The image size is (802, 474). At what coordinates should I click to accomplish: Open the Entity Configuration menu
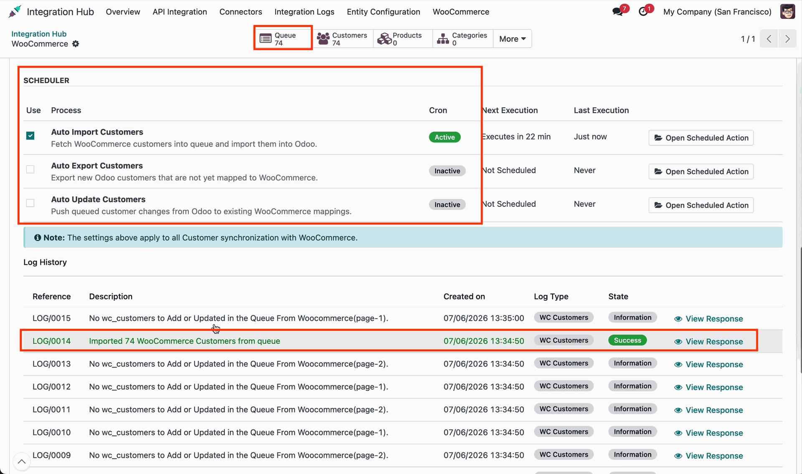click(x=383, y=12)
